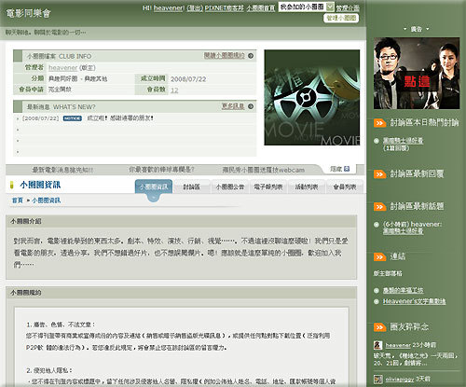Image resolution: width=466 pixels, height=387 pixels.
Task: Click the oliviapiggy name link
Action: tap(400, 380)
